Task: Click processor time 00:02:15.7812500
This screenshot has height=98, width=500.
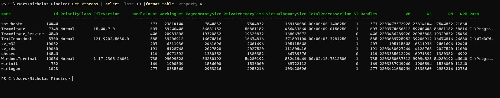Action: pos(328,59)
